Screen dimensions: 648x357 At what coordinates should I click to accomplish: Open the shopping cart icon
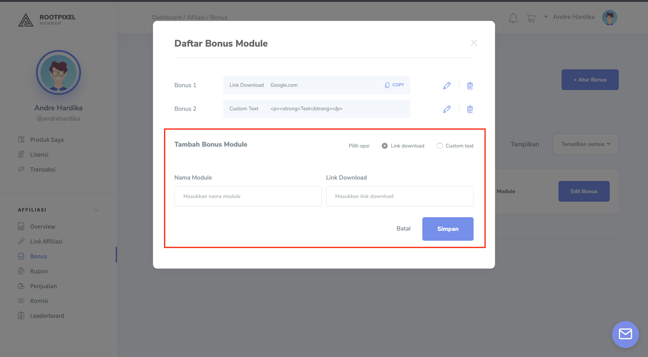[x=531, y=18]
